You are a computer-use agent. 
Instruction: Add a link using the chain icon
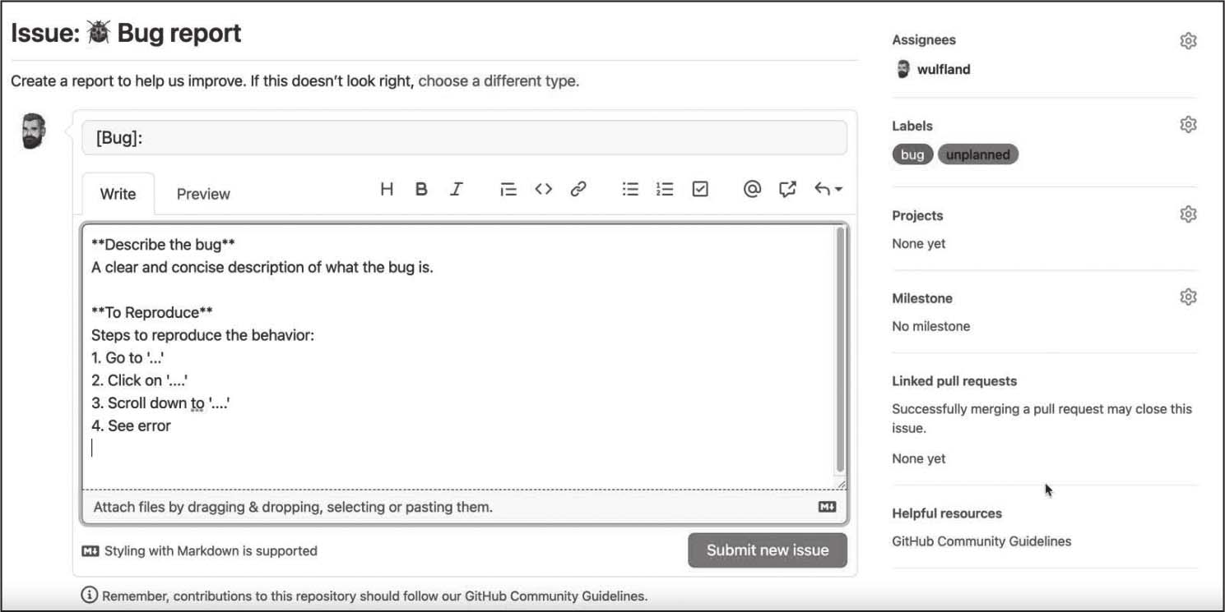(x=578, y=189)
